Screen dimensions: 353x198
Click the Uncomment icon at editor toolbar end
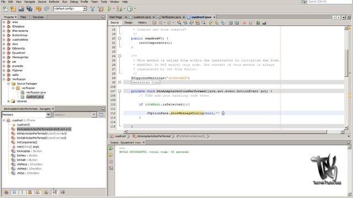pyautogui.click(x=264, y=23)
